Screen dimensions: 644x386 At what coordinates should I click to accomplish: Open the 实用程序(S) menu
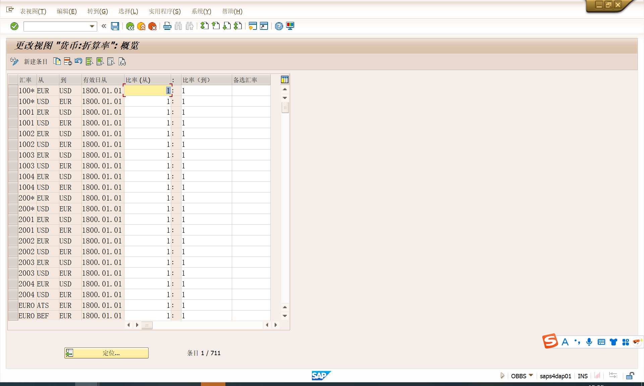pos(164,11)
